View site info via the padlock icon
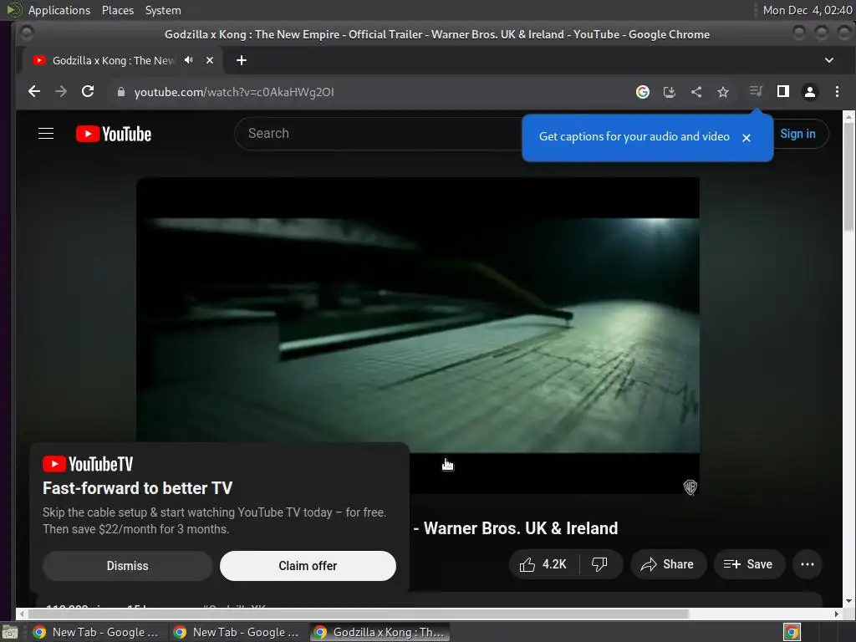The image size is (856, 642). pyautogui.click(x=121, y=92)
